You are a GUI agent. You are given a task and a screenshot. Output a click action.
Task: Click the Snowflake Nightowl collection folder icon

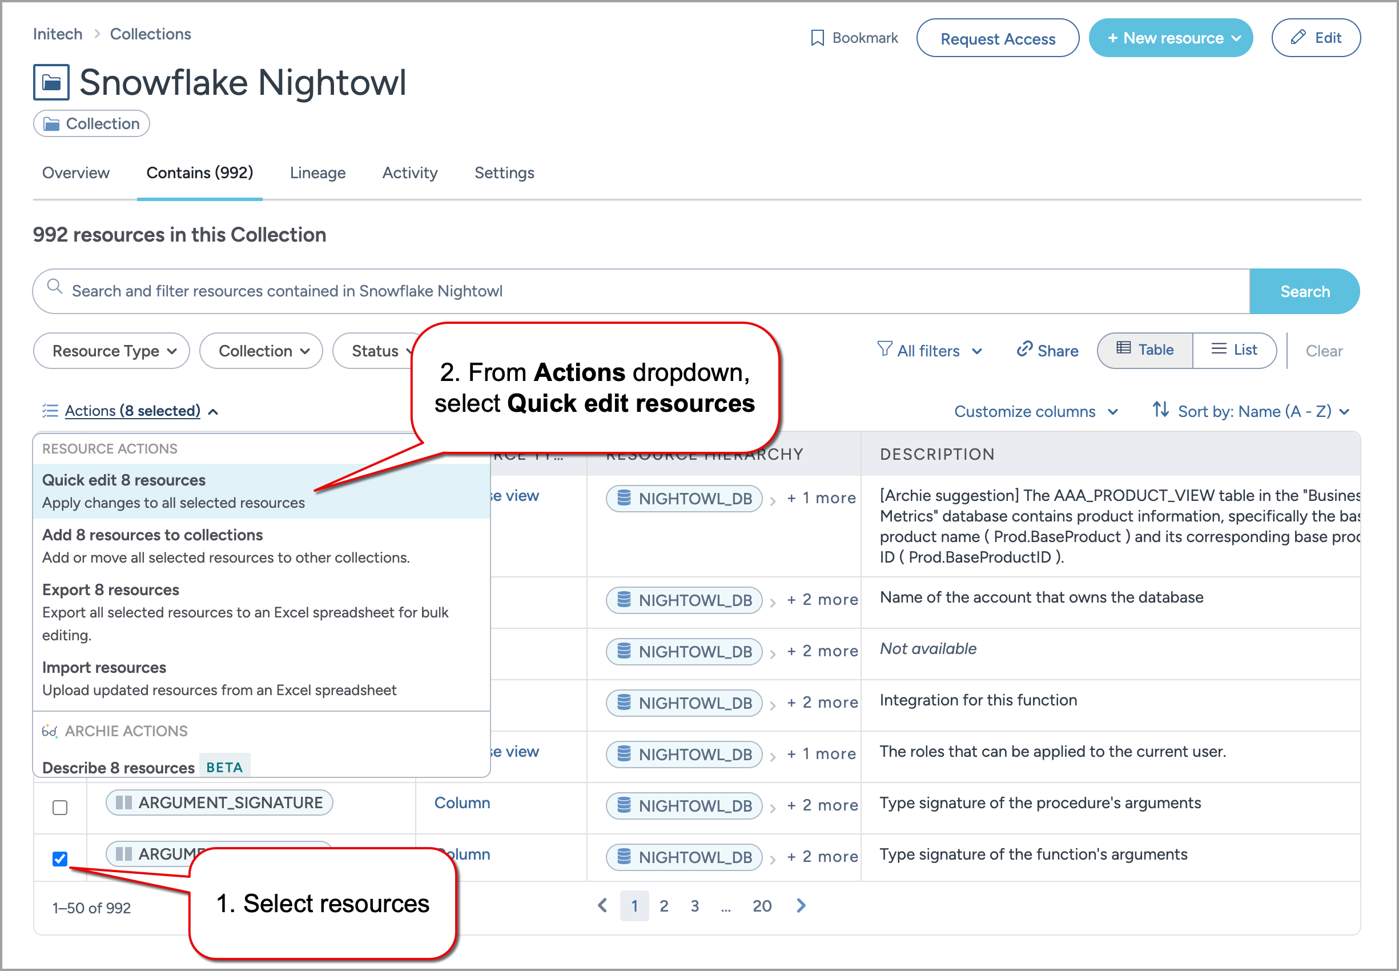51,82
